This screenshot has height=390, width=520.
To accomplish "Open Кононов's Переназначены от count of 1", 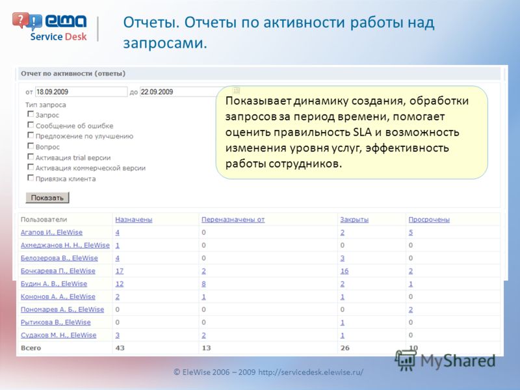I will 203,296.
